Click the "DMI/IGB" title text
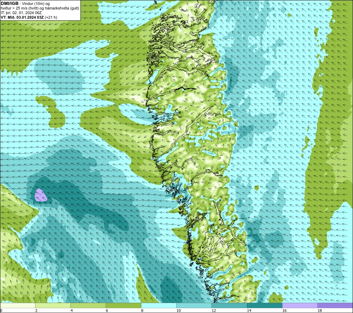Image resolution: width=353 pixels, height=313 pixels. [x=10, y=4]
